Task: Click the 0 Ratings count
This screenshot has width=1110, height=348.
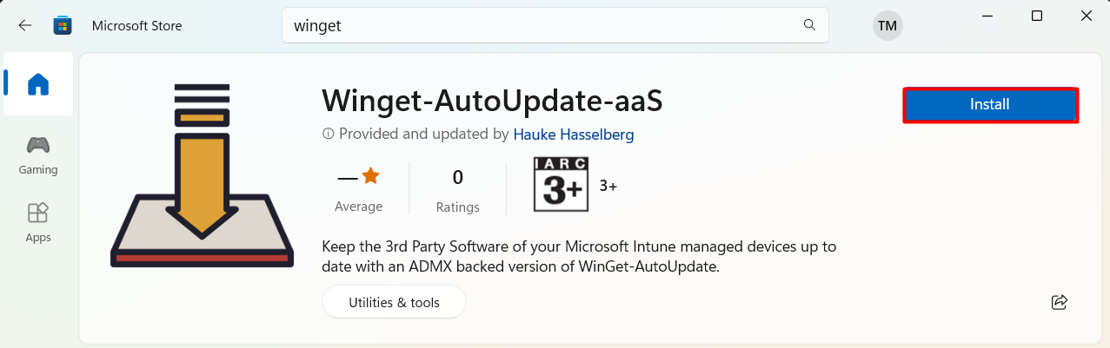Action: coord(457,190)
